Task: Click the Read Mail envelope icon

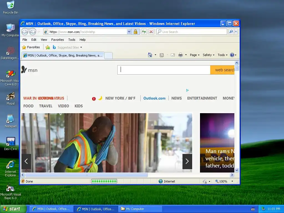Action: tap(173, 55)
